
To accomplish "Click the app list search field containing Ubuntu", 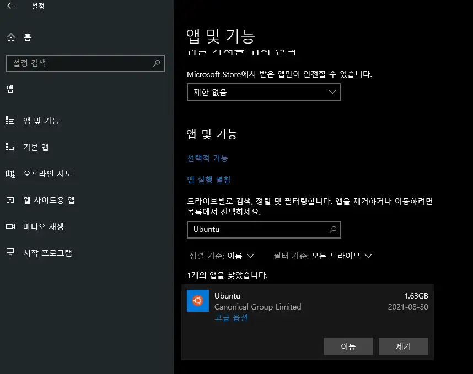I will [264, 230].
